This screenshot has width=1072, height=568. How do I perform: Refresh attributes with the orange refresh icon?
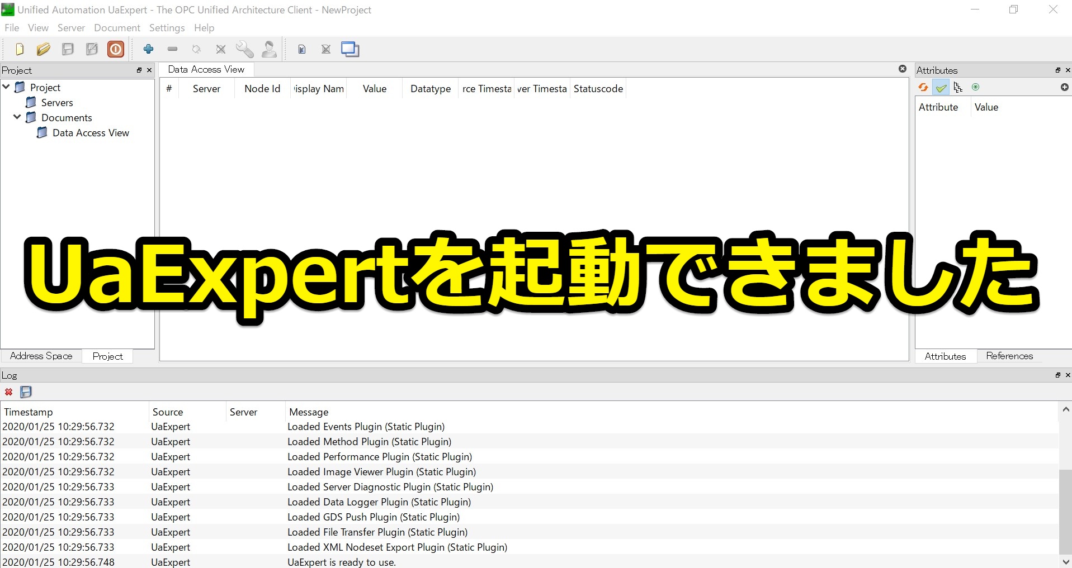pyautogui.click(x=923, y=87)
